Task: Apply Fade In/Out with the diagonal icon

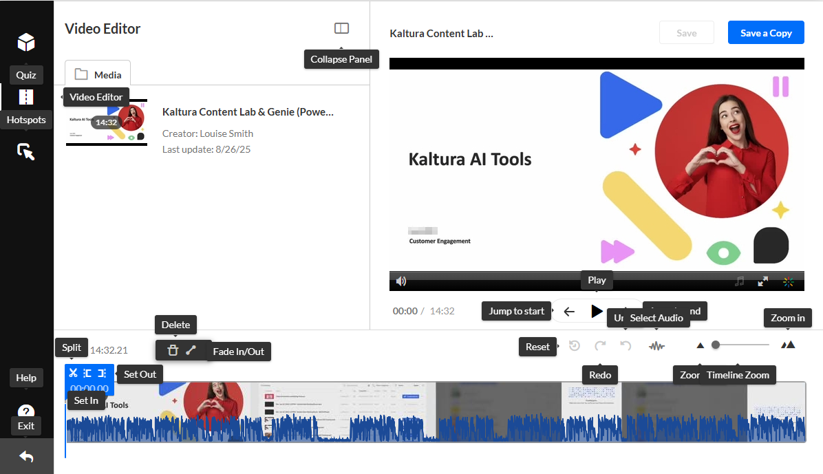Action: [191, 349]
